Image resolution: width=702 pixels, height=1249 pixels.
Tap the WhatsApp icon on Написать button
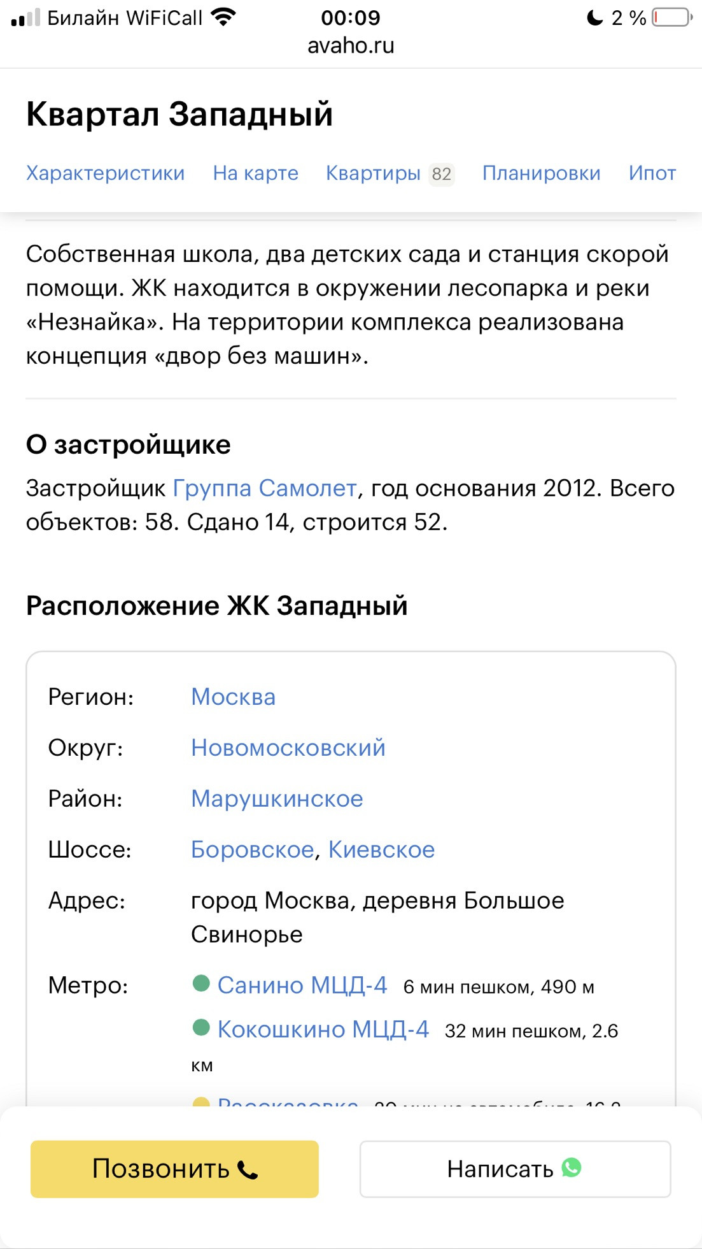(572, 1167)
